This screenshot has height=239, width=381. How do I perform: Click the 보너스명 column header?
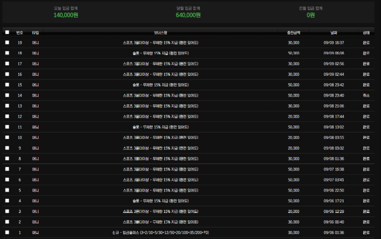(x=160, y=32)
